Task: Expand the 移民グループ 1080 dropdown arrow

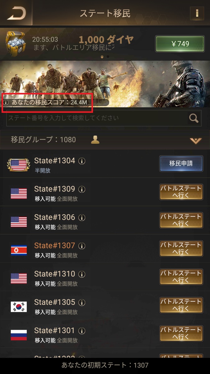Action: point(196,141)
